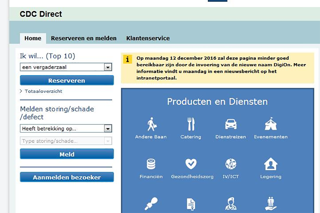Open the 'een vergaderzaal' dropdown
This screenshot has width=320, height=213.
tap(66, 67)
